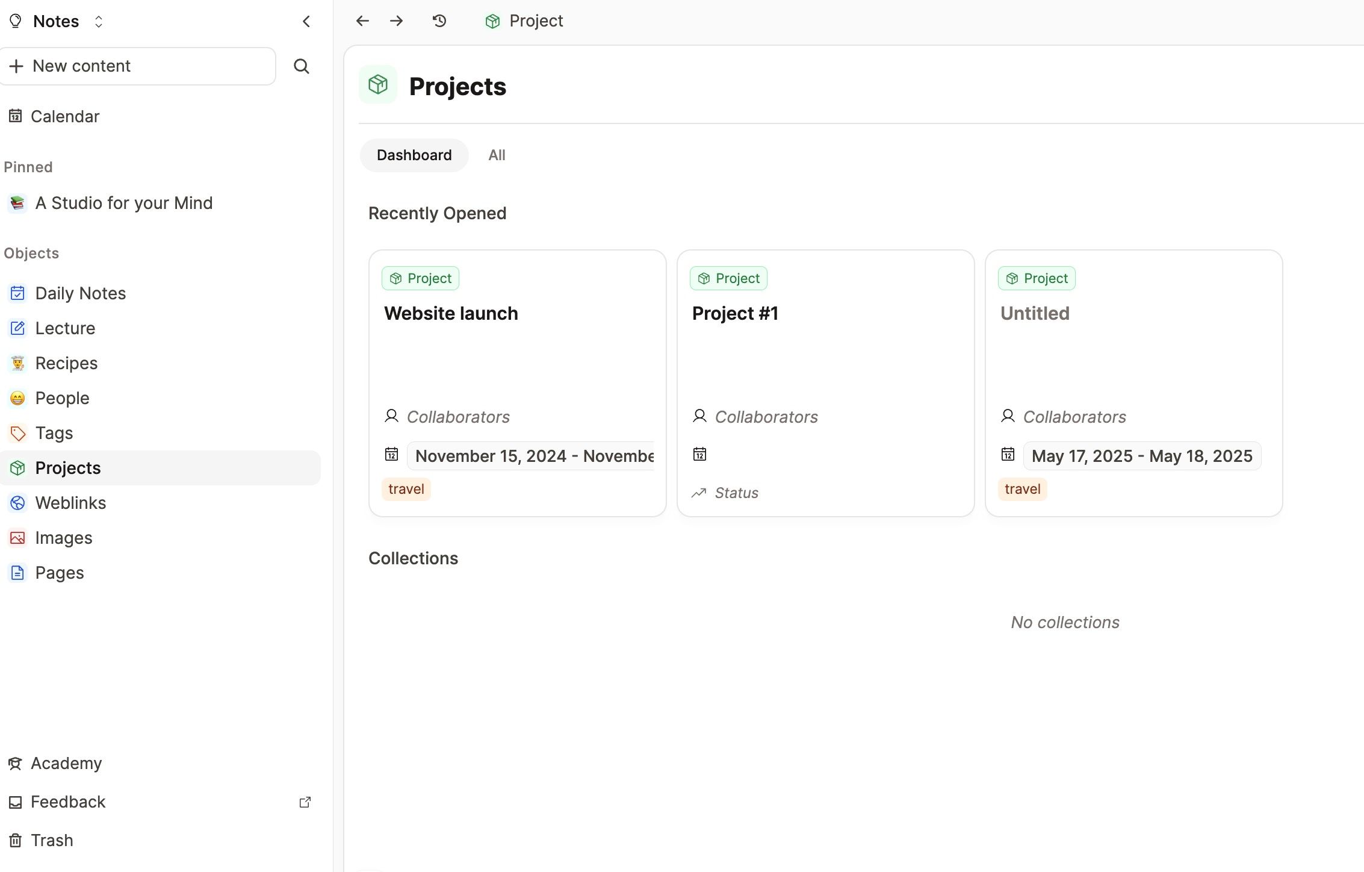The image size is (1364, 872).
Task: Click the calendar icon in the Project #1 card
Action: click(699, 454)
